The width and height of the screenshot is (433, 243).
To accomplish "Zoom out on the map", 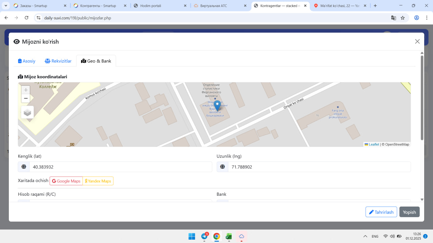I will [26, 99].
